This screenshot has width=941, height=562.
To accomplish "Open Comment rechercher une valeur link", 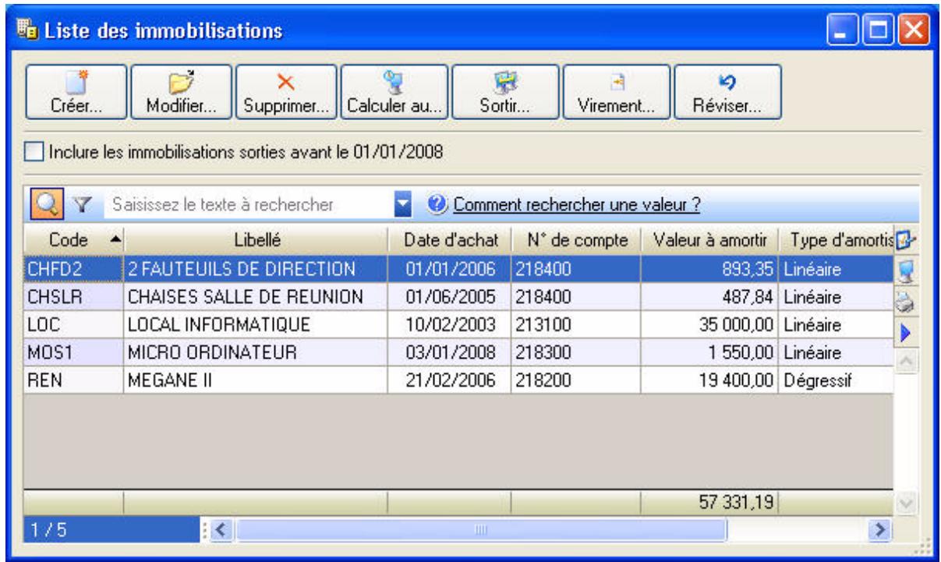I will [576, 206].
